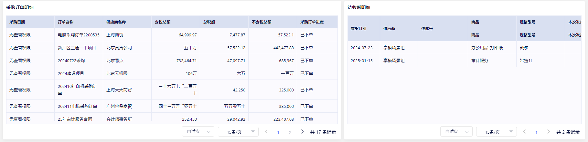Screen dimensions: 588x142
Task: Click previous page arrow under 待收货明细
Action: pos(524,132)
